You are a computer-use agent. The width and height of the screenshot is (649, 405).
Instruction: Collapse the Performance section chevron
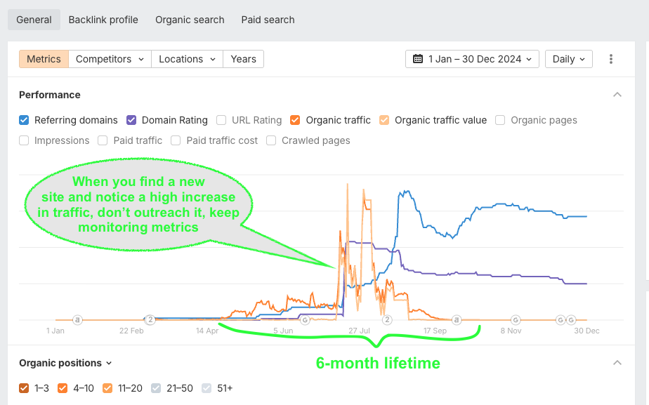point(617,95)
